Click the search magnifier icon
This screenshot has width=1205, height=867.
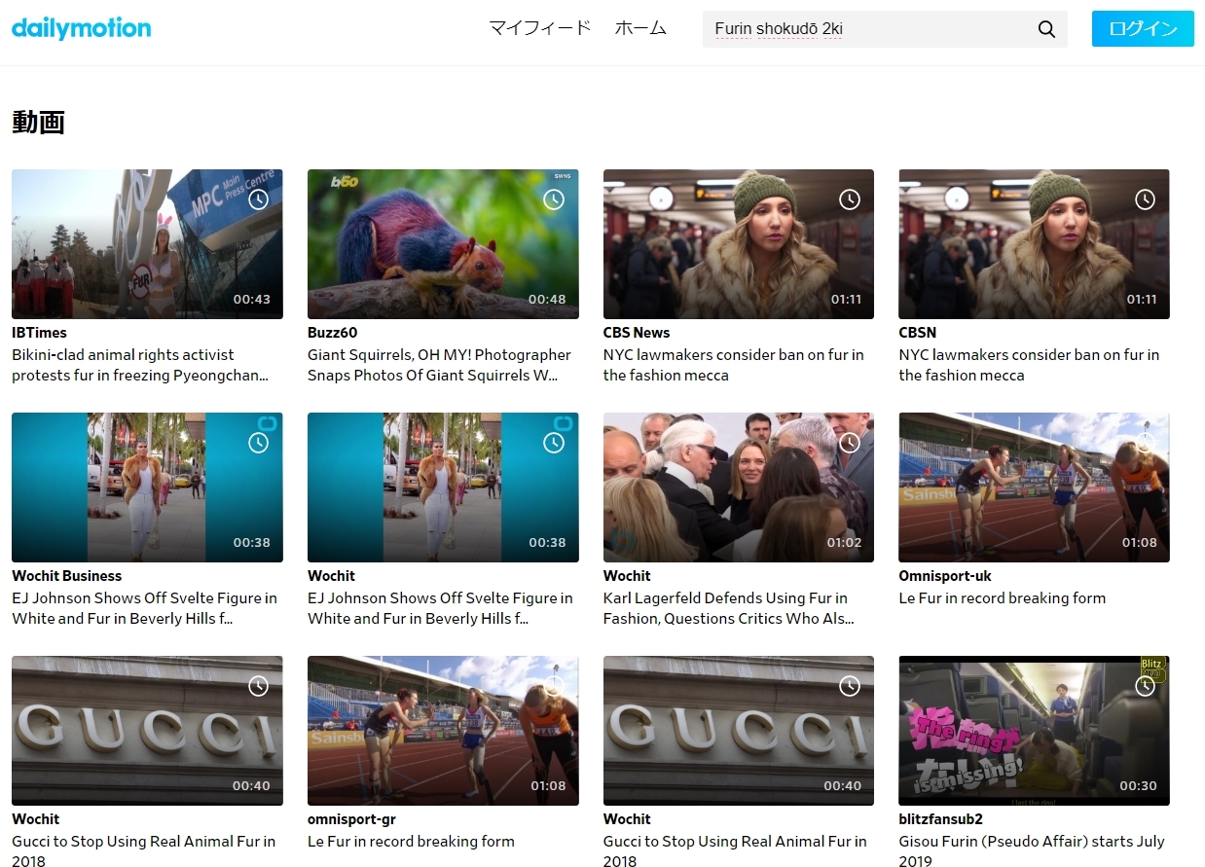click(1046, 29)
